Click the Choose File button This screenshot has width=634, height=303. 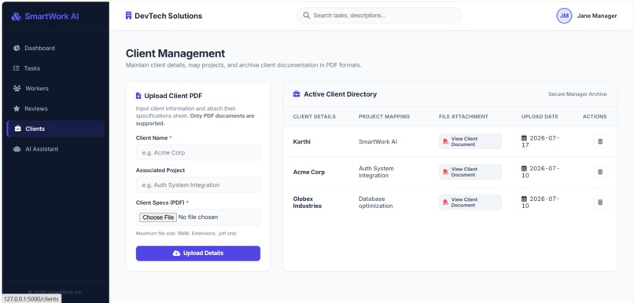tap(158, 217)
